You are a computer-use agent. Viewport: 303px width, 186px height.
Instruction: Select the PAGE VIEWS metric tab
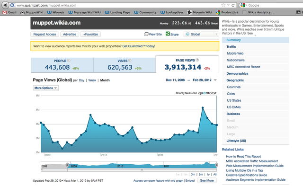pyautogui.click(x=187, y=64)
